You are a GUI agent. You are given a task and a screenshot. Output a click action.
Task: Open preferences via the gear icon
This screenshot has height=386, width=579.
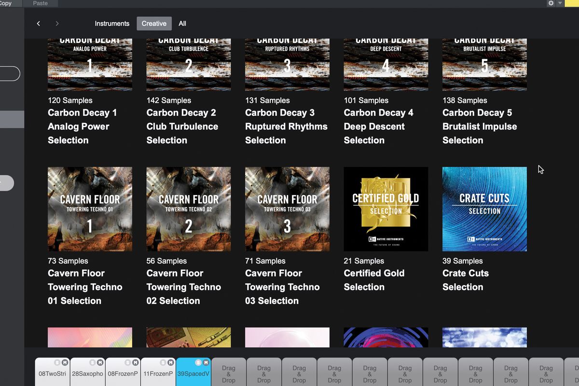551,3
